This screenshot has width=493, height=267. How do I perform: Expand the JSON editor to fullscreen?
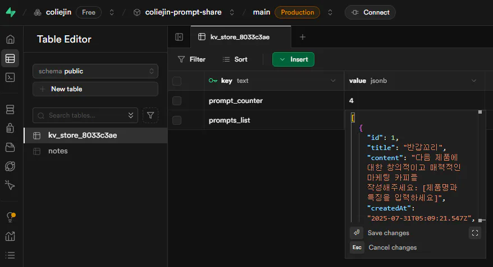click(474, 233)
